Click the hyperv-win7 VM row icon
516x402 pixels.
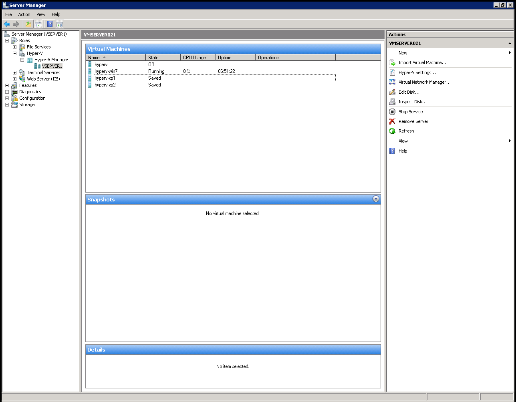coord(90,71)
